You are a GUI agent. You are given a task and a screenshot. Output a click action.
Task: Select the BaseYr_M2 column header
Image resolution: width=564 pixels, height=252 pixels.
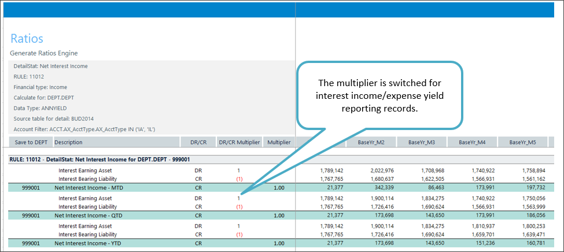pos(371,142)
